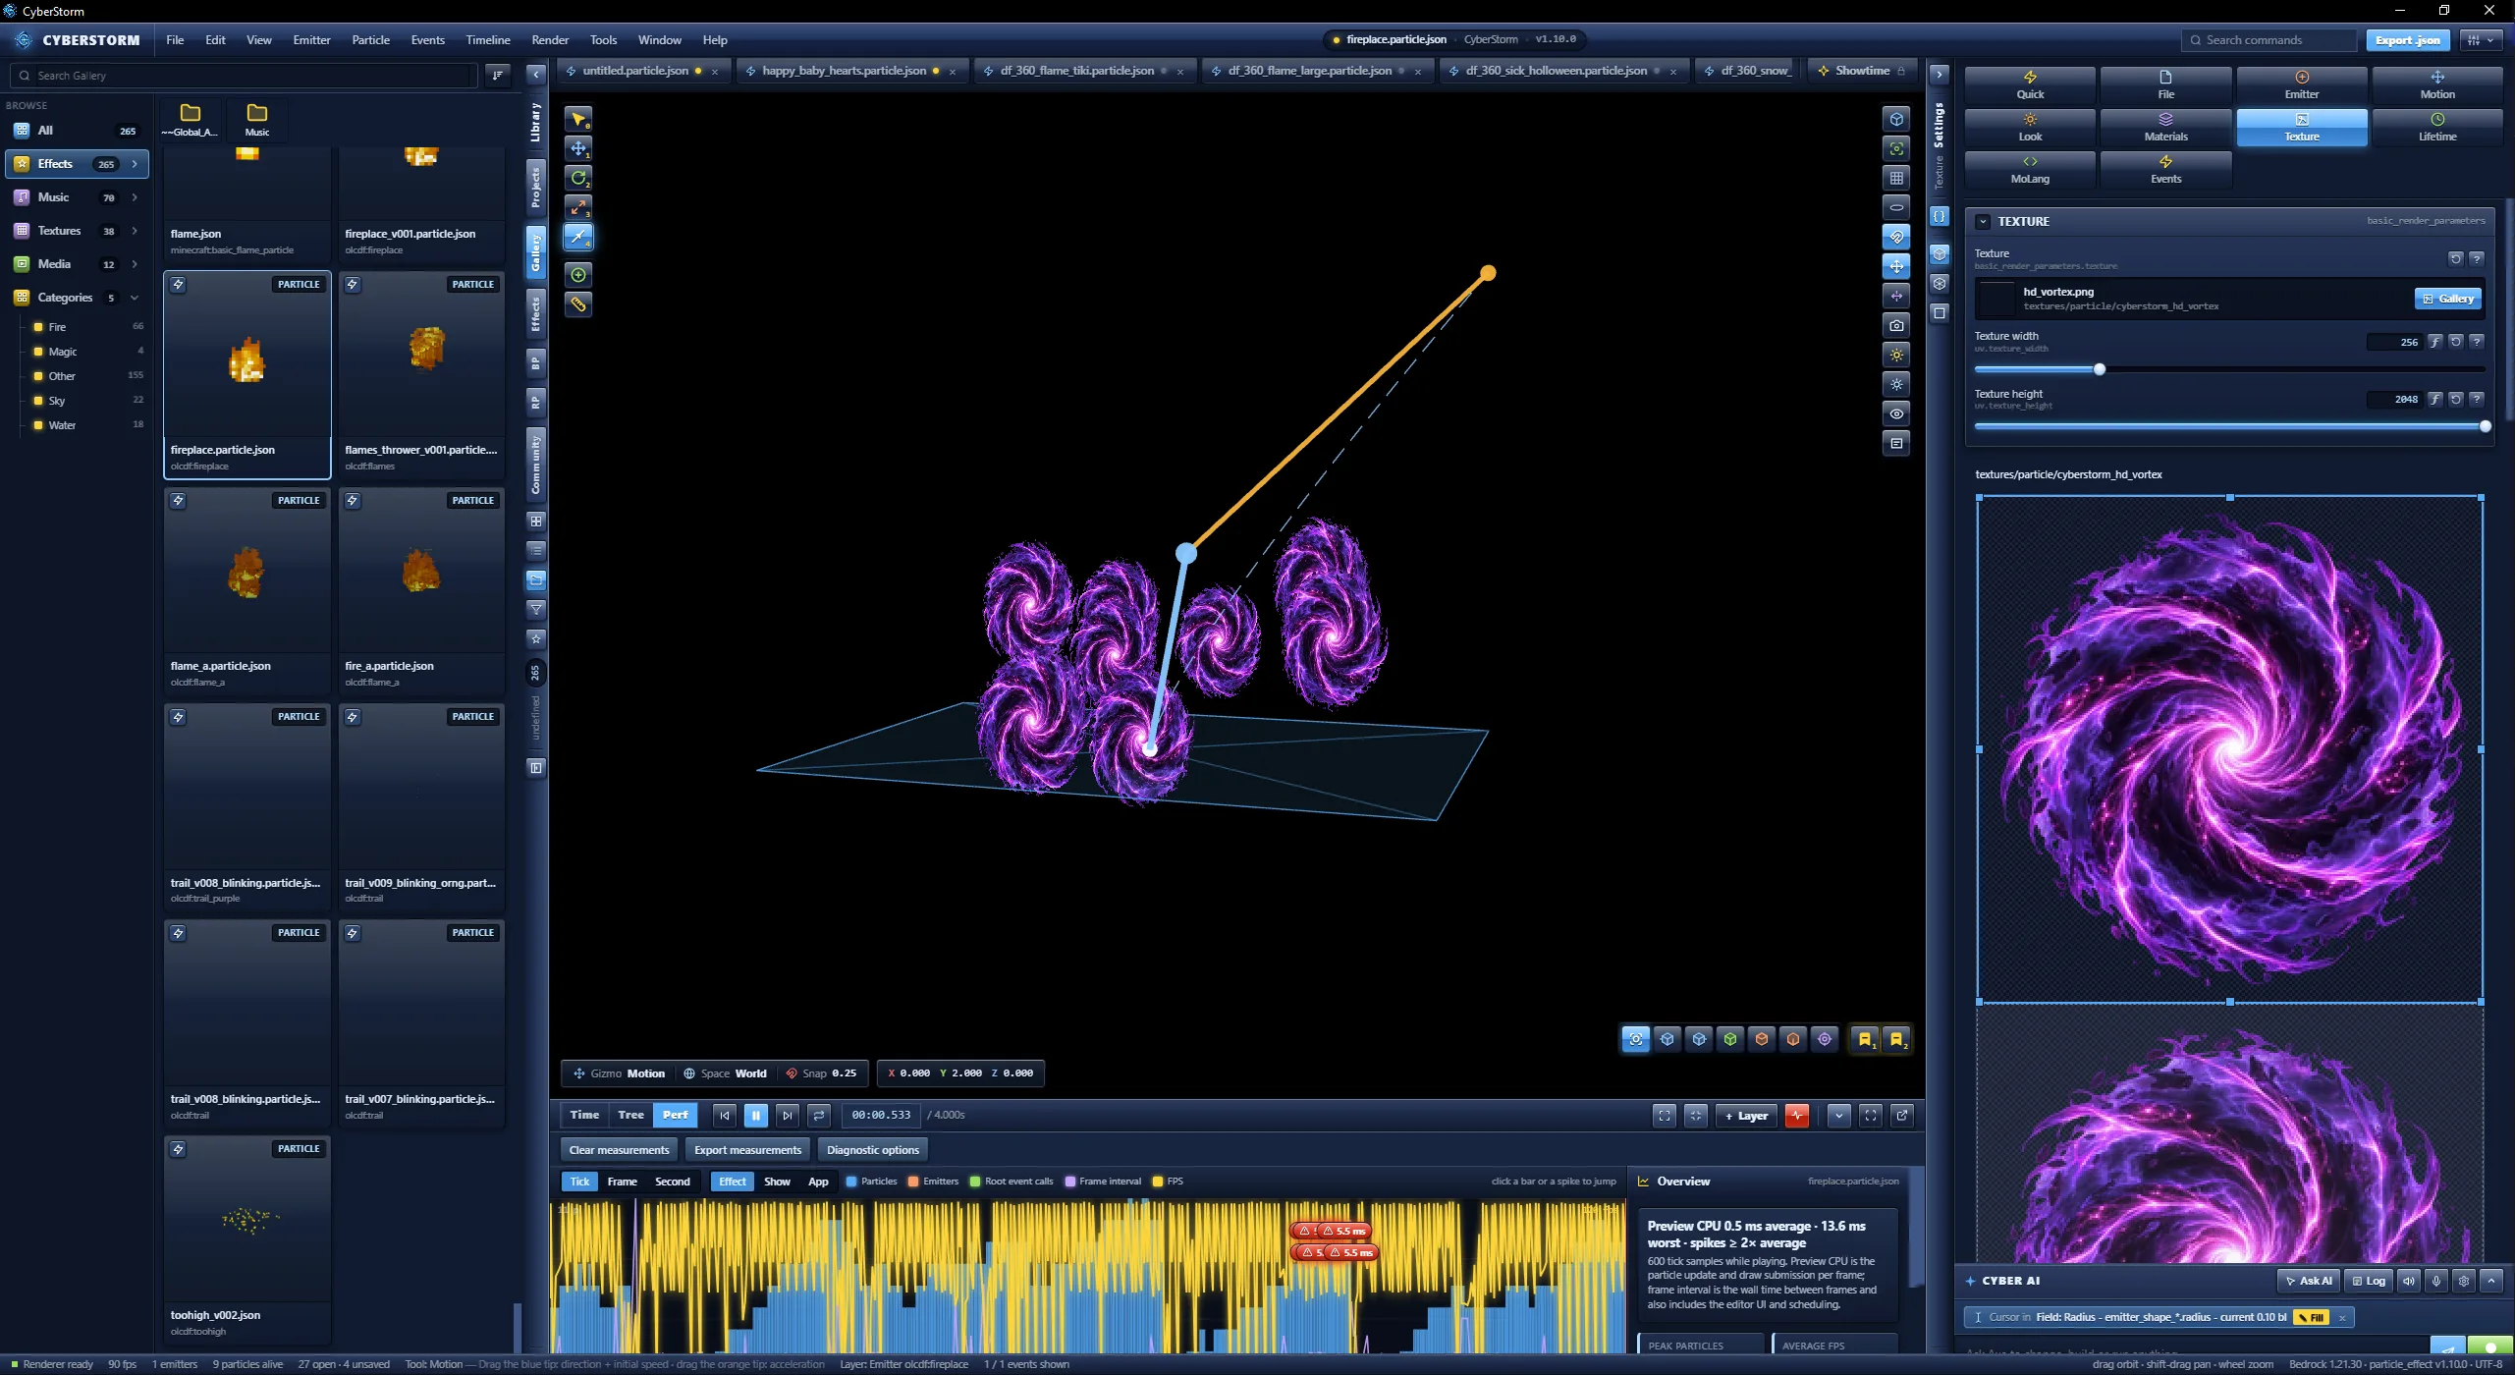2515x1375 pixels.
Task: Toggle FPS series in performance graph
Action: tap(1168, 1182)
